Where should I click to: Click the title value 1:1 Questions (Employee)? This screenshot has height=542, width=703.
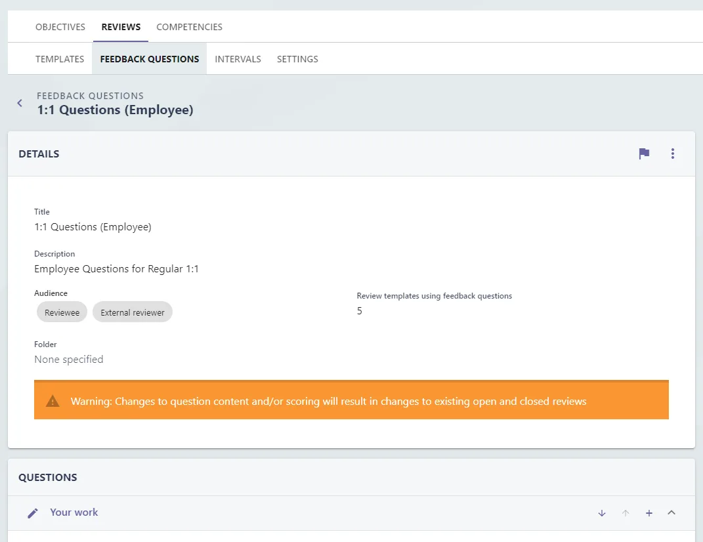[93, 227]
